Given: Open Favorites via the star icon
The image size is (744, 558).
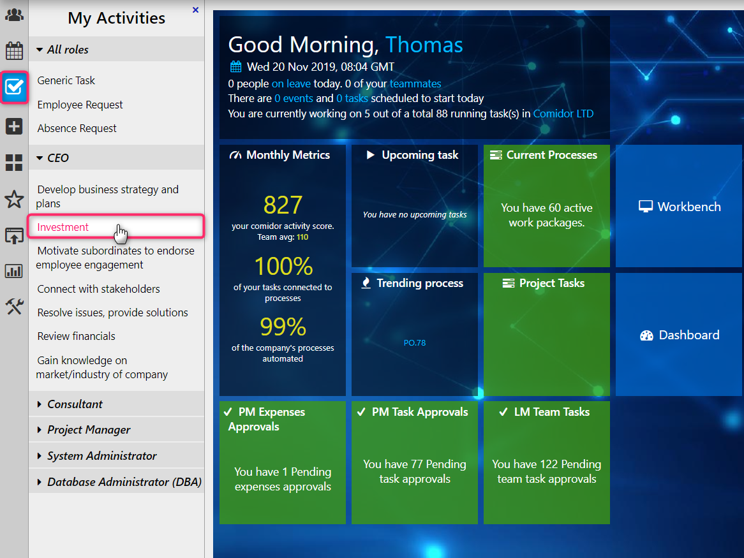Looking at the screenshot, I should coord(13,199).
